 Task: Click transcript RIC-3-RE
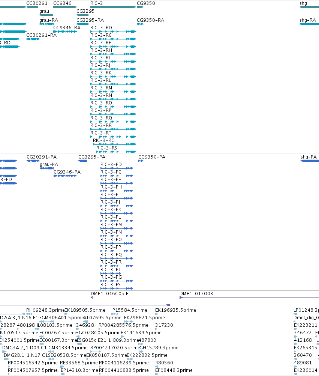tap(113, 47)
